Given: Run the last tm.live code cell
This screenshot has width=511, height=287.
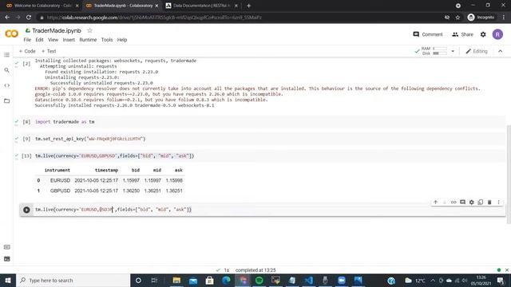Looking at the screenshot, I should coord(26,210).
